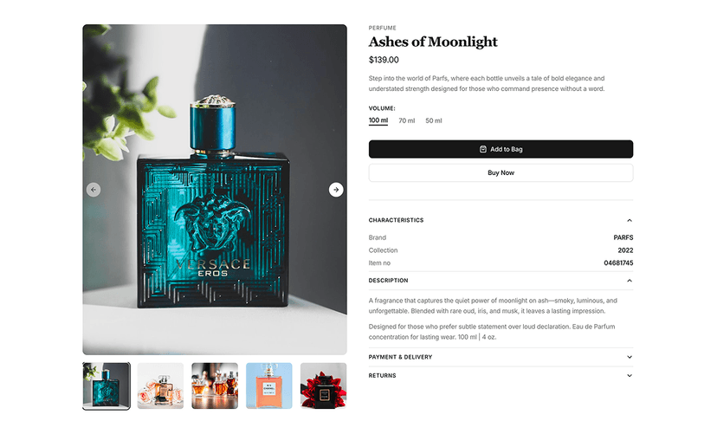Collapse the Characteristics section chevron
The width and height of the screenshot is (717, 434).
click(630, 220)
